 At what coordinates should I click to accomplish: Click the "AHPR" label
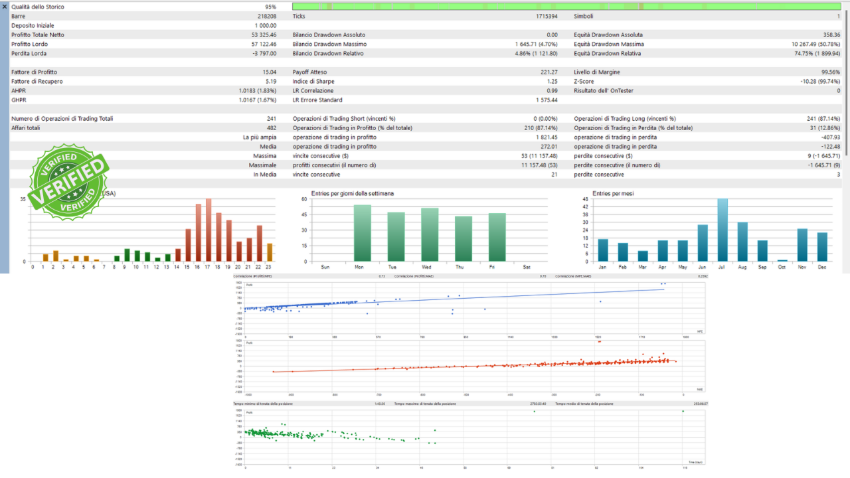[19, 90]
